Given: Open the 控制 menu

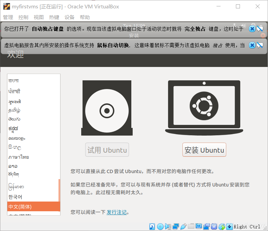Looking at the screenshot, I should click(x=23, y=17).
